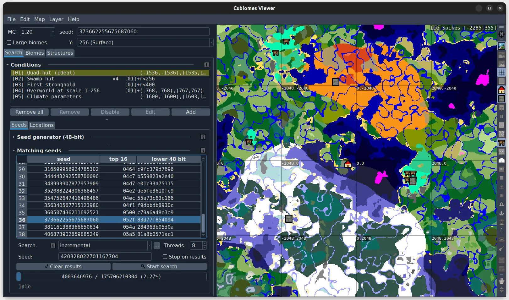Switch to the Biomes tab
Image resolution: width=509 pixels, height=300 pixels.
[x=35, y=53]
